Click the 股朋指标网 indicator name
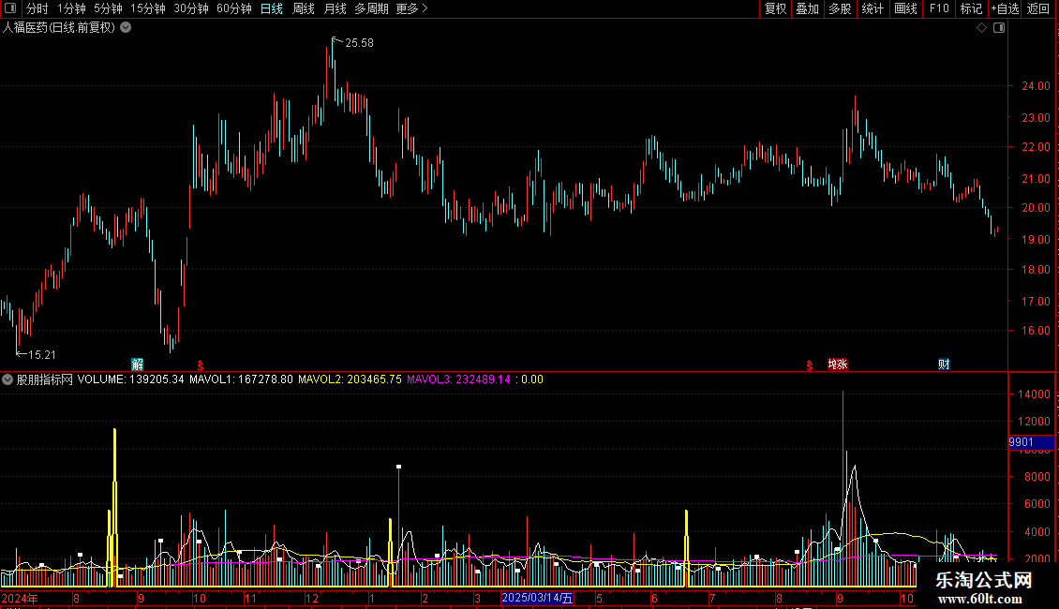Screen dimensions: 1059x609 (x=45, y=379)
